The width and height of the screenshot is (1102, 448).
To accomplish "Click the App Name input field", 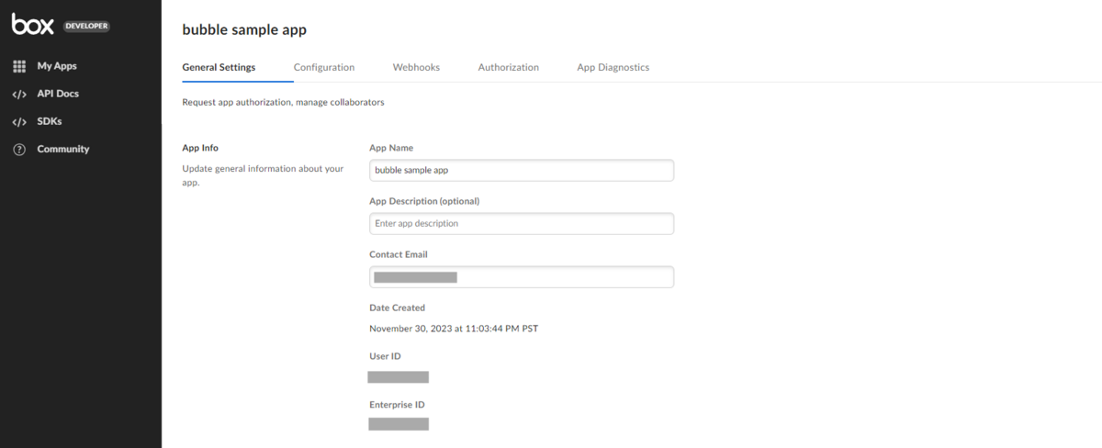I will (x=522, y=170).
